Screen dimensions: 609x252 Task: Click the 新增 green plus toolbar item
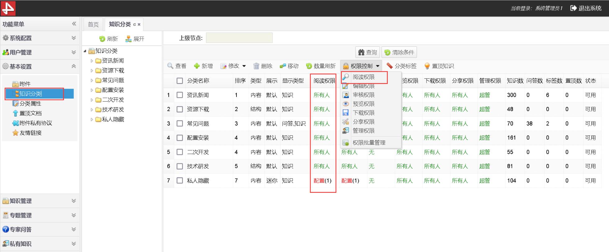tap(203, 66)
